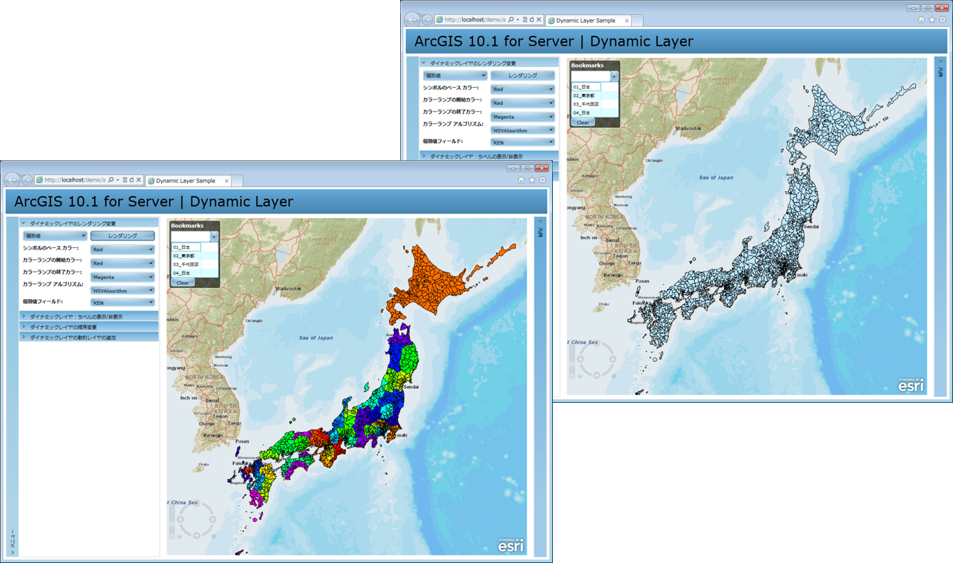Open Home icon in the front window
Viewport: 953px width, 563px height.
tap(521, 180)
